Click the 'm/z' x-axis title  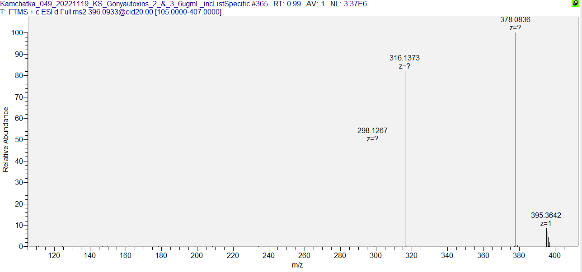pos(297,265)
